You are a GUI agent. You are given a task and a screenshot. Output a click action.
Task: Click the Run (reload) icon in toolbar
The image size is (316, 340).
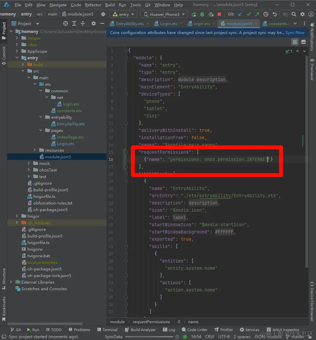click(x=194, y=14)
